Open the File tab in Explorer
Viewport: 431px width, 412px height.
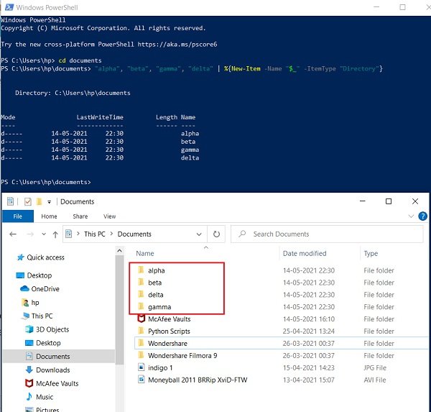click(x=17, y=216)
